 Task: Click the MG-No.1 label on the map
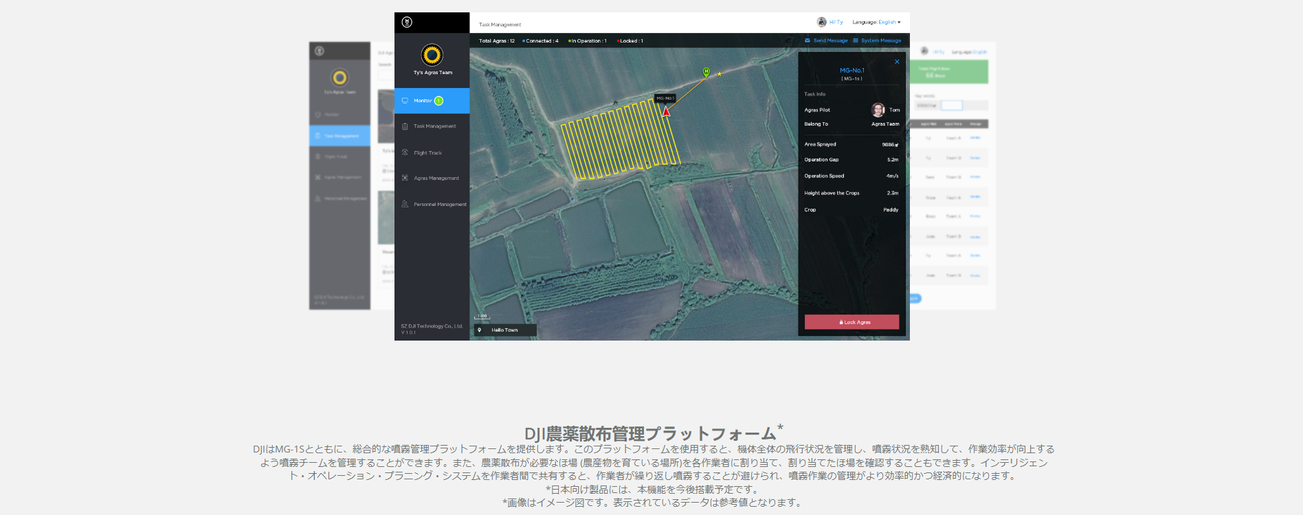665,98
